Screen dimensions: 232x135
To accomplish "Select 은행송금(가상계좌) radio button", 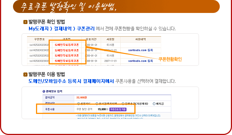I will click(x=123, y=104).
